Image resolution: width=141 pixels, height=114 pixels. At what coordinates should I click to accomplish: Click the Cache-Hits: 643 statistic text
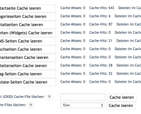tap(102, 8)
